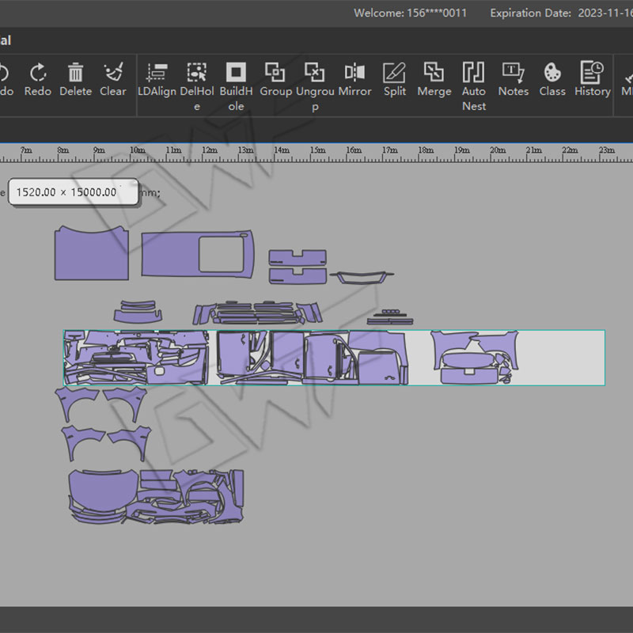Image resolution: width=633 pixels, height=633 pixels.
Task: Click the 15m mark on the ruler
Action: 317,150
